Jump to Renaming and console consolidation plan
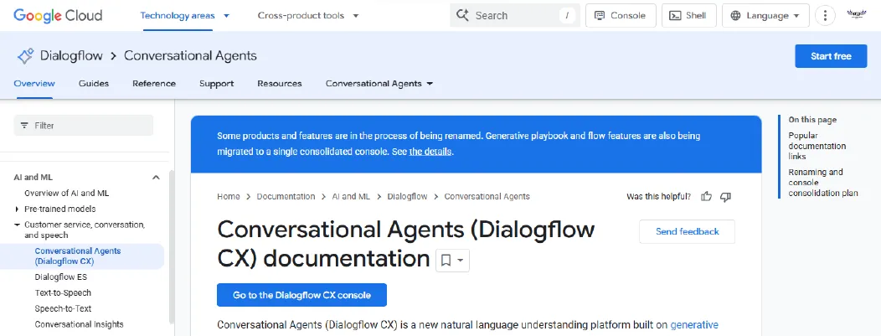This screenshot has height=336, width=881. [x=822, y=183]
